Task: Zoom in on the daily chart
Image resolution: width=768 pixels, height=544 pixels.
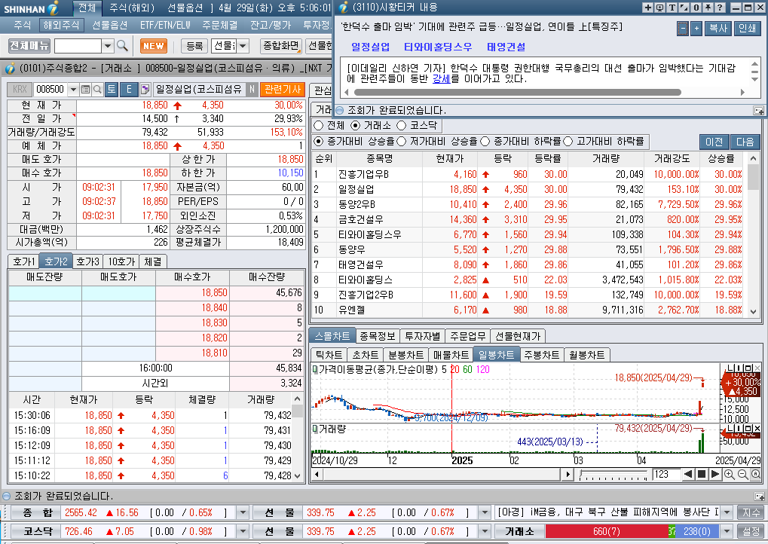Action: click(730, 474)
